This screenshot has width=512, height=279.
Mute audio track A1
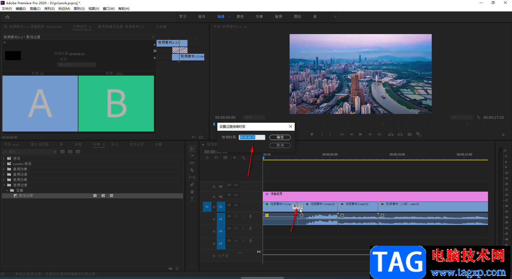click(x=236, y=216)
